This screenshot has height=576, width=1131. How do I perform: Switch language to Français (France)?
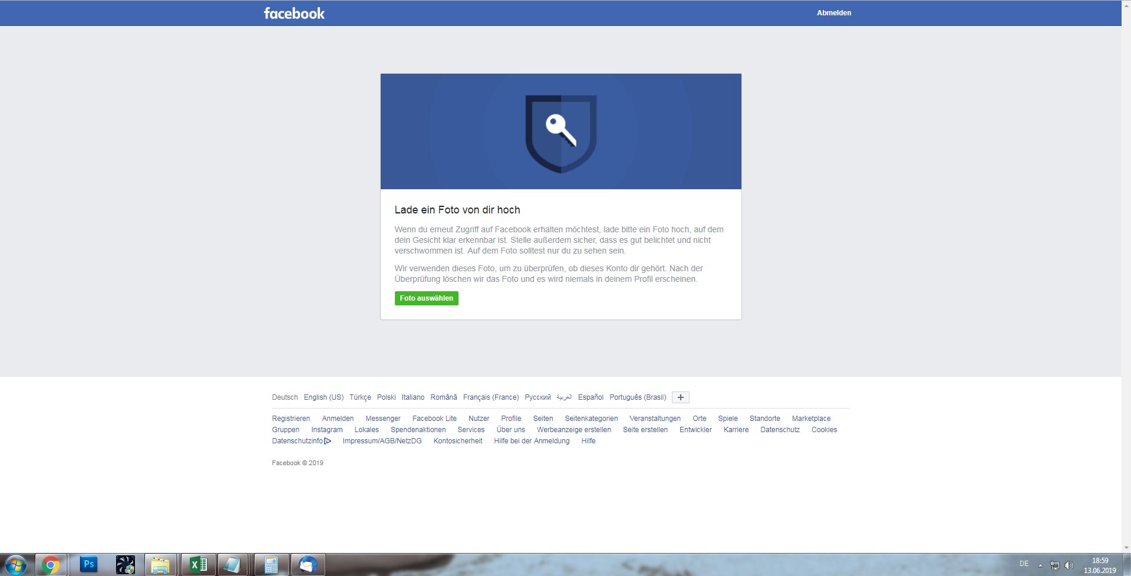coord(491,397)
